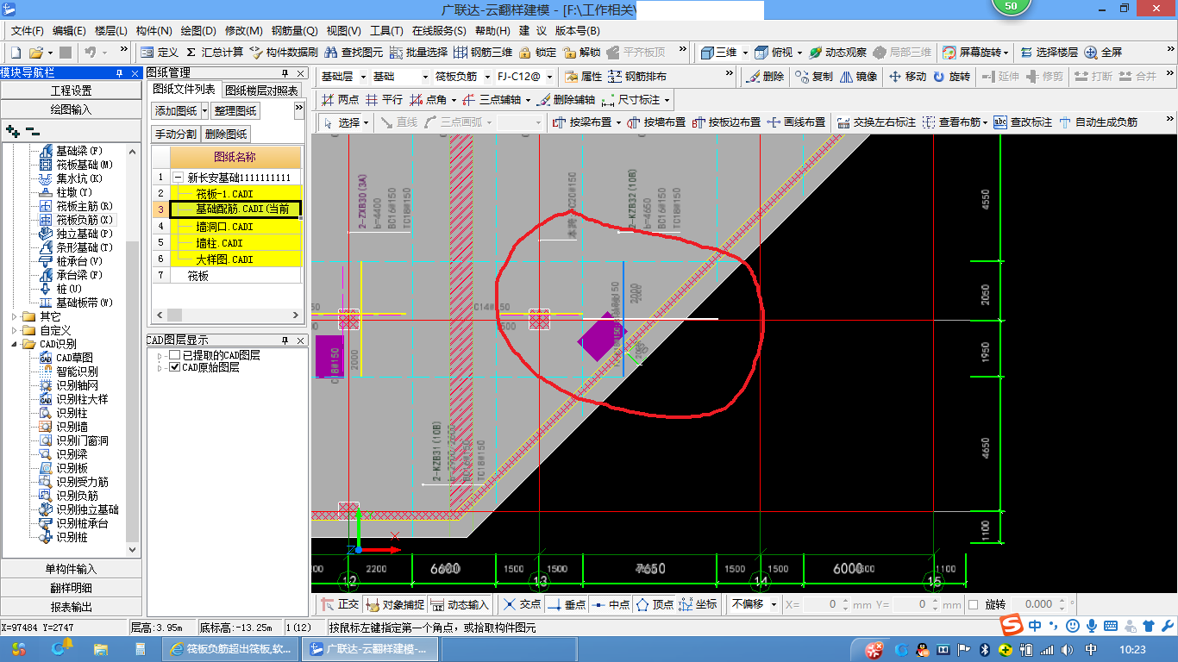Select 识别负筋 in the tree
Screen dimensions: 1178x662
coord(69,496)
